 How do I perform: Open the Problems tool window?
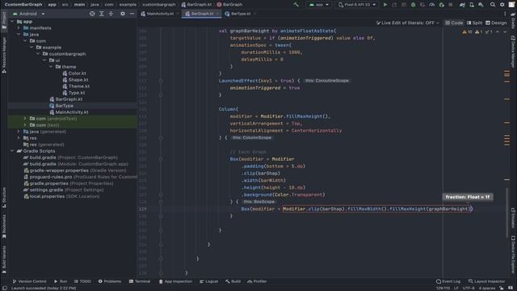[x=110, y=281]
